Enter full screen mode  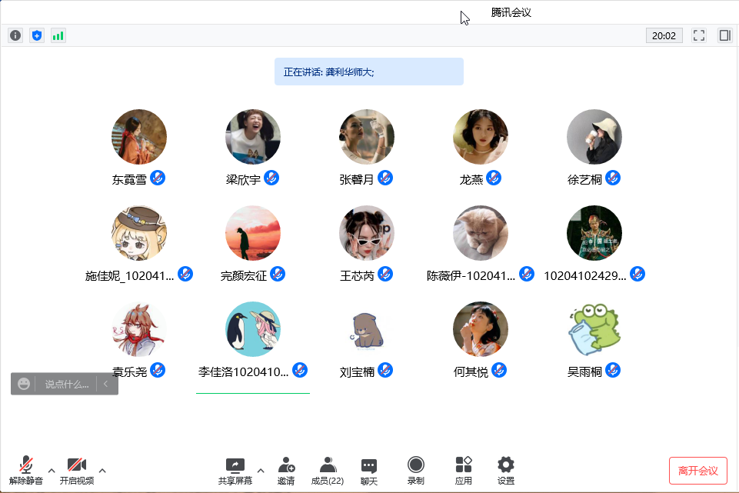(699, 35)
